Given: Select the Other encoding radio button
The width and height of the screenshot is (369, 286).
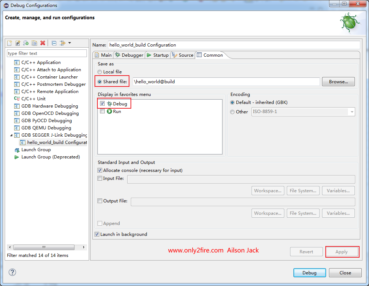Looking at the screenshot, I should point(232,112).
